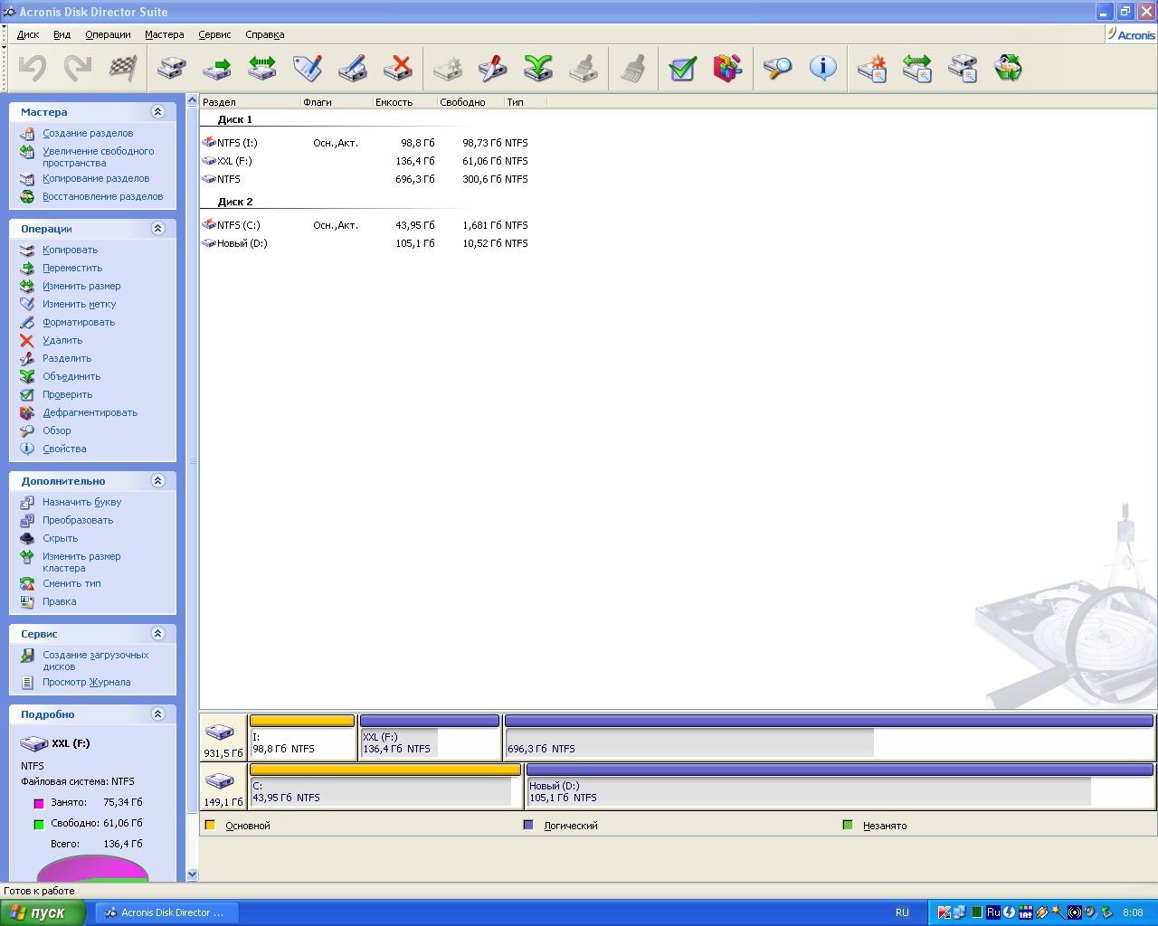Open the Сервис menu in menu bar

(x=214, y=34)
